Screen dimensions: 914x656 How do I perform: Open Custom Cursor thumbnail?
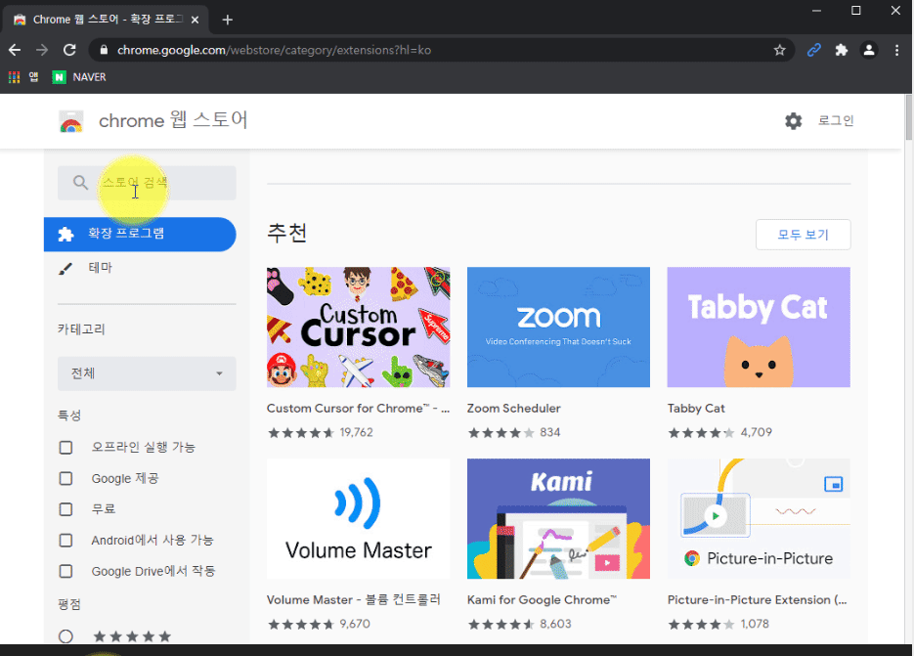pos(359,328)
